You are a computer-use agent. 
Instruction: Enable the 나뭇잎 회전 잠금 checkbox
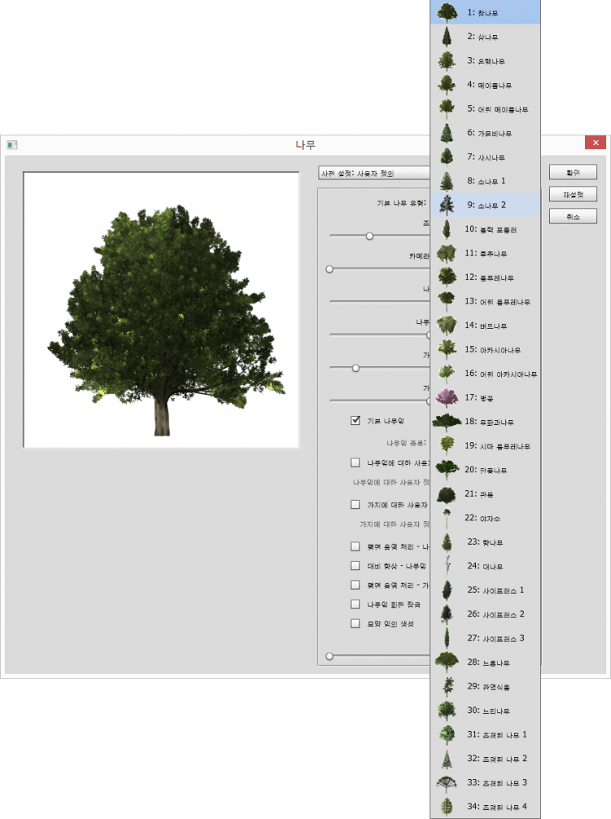[x=355, y=604]
